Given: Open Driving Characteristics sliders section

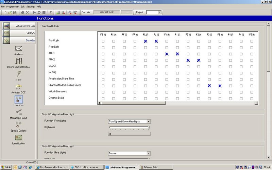Looking at the screenshot, I should point(19,63).
